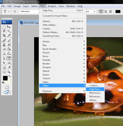The image size is (123, 126).
Task: Expand the Brush Strokes submenu
Action: pyautogui.click(x=63, y=49)
